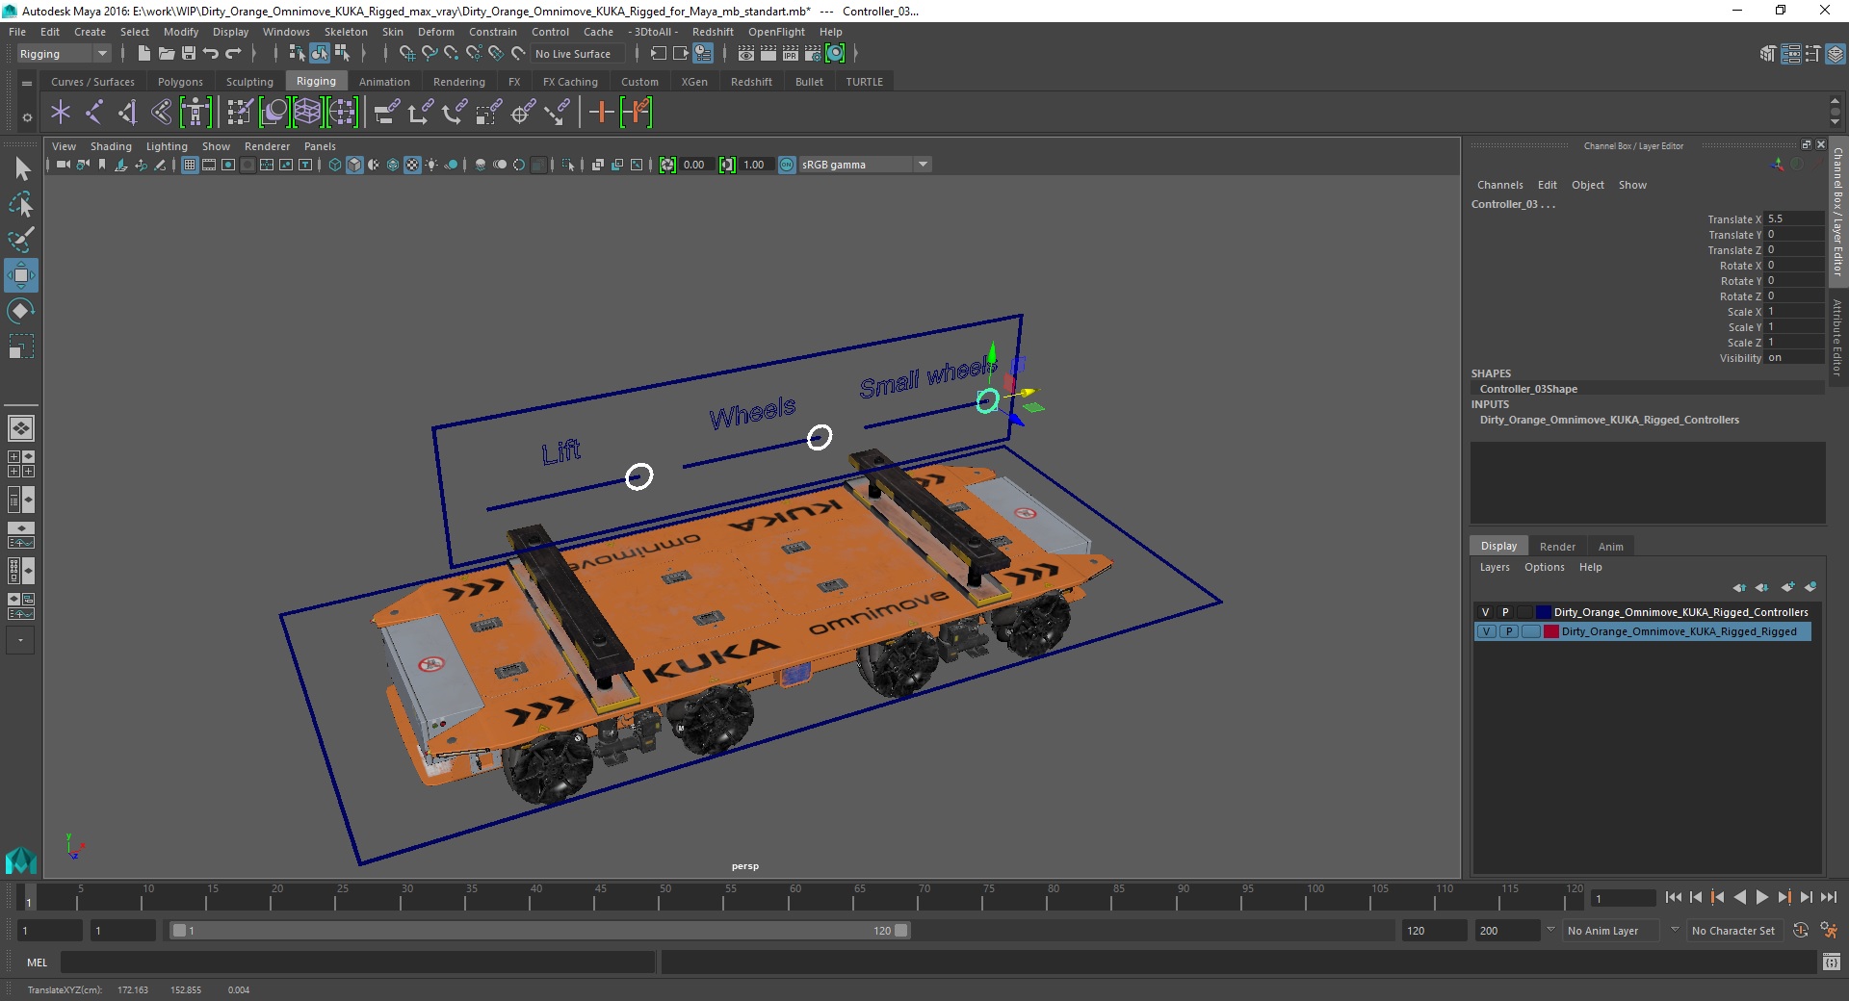
Task: Switch to the Anim layer tab
Action: click(1611, 546)
